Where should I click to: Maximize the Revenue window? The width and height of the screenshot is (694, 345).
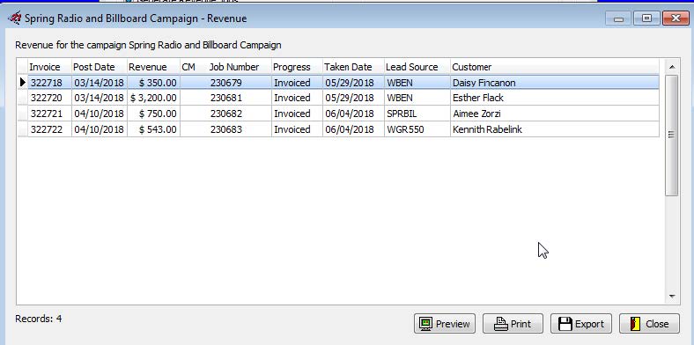(x=646, y=18)
